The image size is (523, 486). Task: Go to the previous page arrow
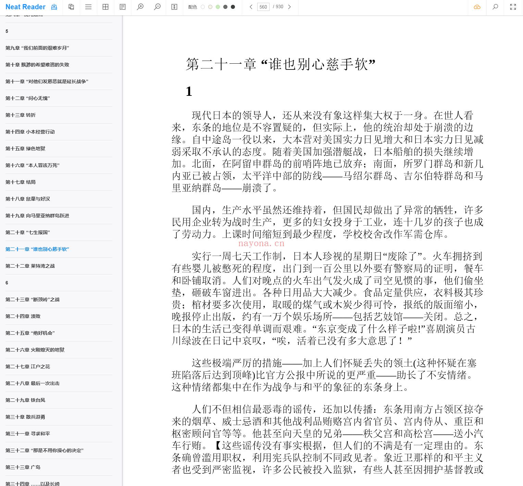pos(251,7)
